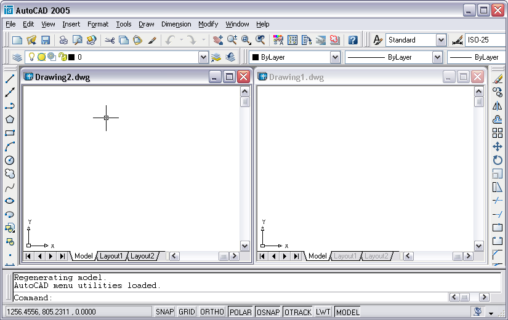
Task: Select the Ellipse draw tool
Action: pos(10,201)
